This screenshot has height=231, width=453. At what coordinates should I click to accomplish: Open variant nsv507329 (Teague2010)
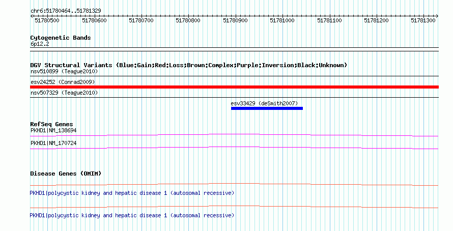point(64,93)
